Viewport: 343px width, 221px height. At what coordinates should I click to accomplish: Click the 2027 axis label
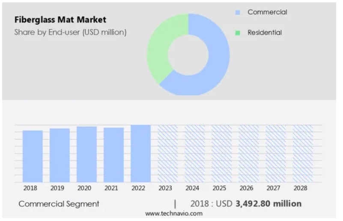[x=274, y=188]
